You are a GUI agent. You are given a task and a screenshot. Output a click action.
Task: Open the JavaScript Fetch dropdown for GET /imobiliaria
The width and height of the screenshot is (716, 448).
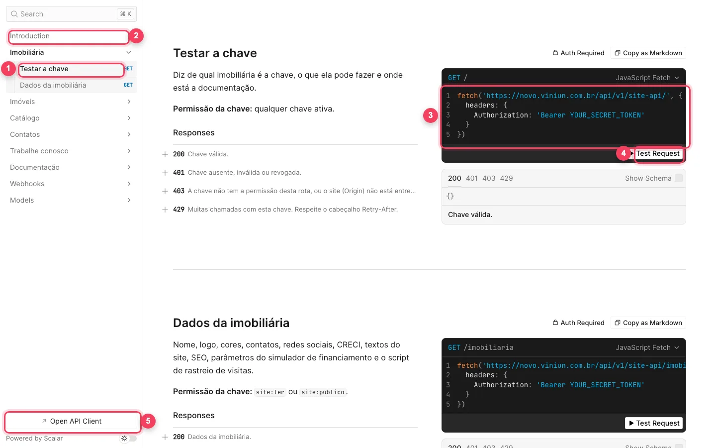coord(647,347)
